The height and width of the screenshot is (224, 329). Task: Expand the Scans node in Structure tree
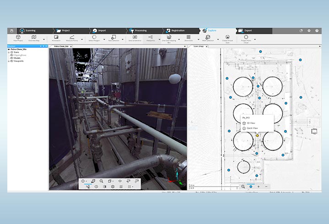[10, 52]
